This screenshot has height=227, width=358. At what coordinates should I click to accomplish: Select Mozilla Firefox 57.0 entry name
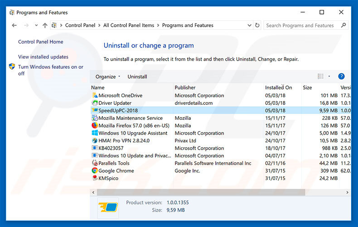(134, 126)
